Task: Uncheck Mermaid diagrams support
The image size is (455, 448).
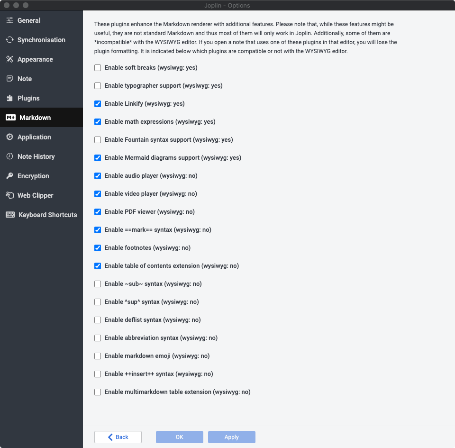Action: tap(98, 158)
